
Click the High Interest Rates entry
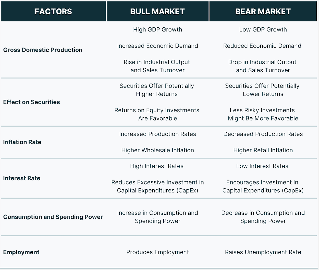[x=157, y=166]
